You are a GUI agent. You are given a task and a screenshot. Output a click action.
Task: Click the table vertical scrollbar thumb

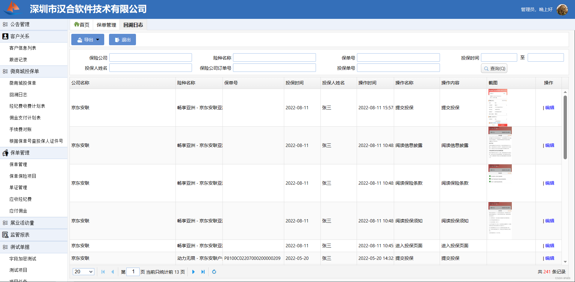click(x=565, y=127)
